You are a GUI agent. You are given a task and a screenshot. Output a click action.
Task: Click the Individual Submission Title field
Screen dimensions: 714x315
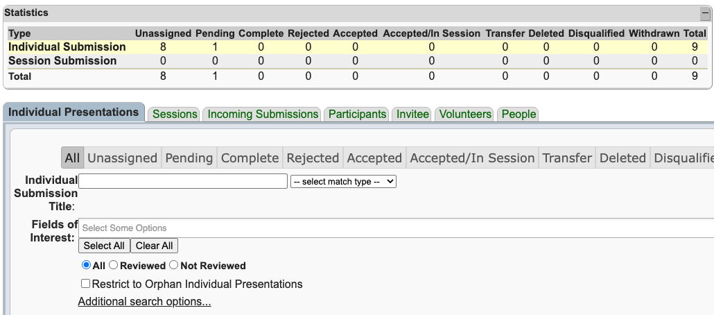tap(183, 181)
